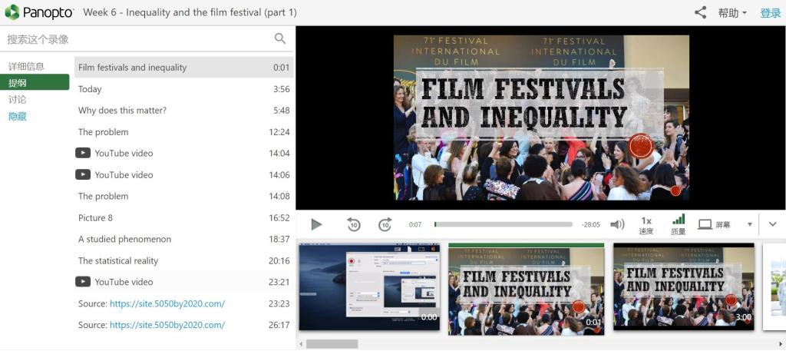This screenshot has height=351, width=786.
Task: Jump to 'Why does this matter?' chapter
Action: coord(122,111)
